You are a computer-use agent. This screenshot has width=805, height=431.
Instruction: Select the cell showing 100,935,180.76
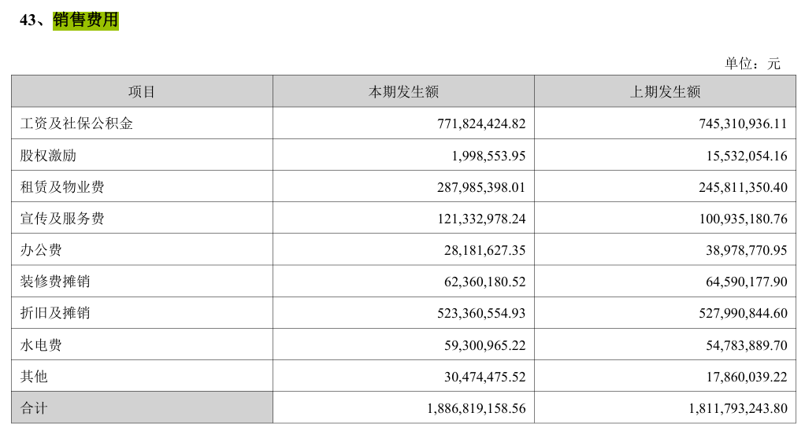(x=742, y=219)
